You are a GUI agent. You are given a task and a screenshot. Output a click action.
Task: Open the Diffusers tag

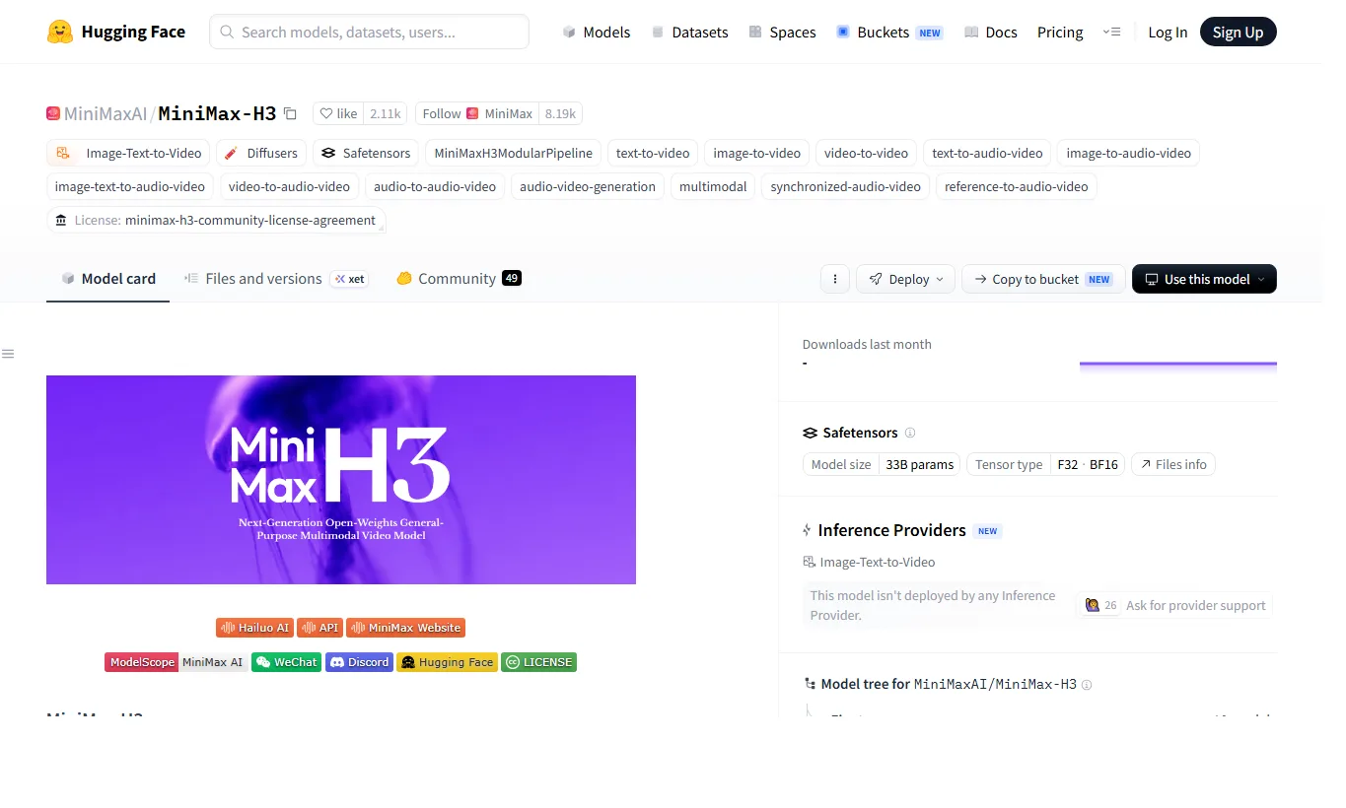click(261, 153)
